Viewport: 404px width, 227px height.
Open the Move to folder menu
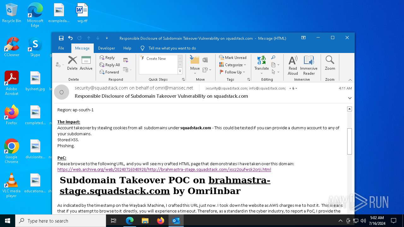(x=195, y=65)
